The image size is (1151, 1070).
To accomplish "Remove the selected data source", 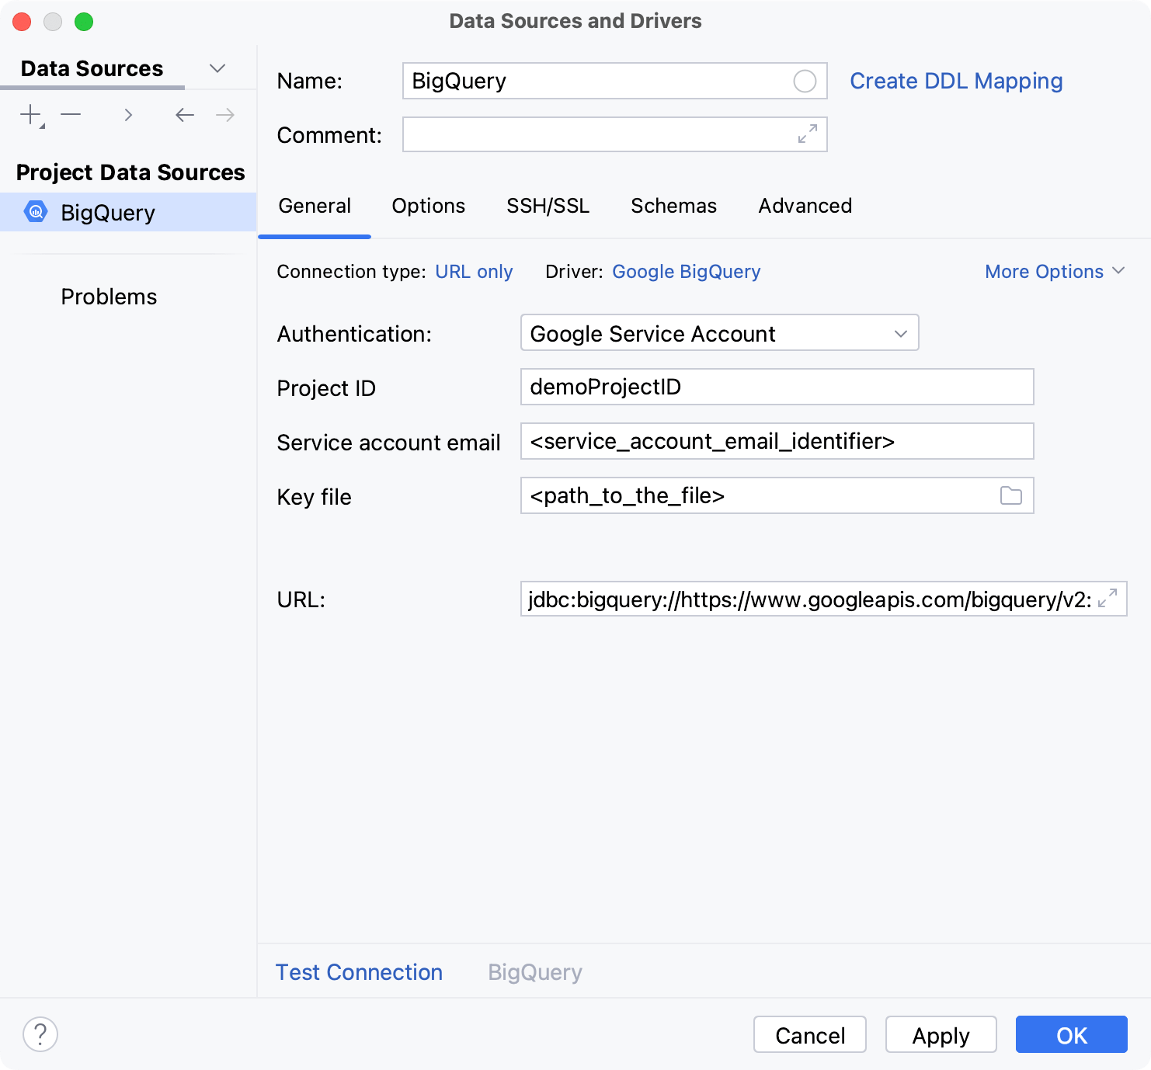I will pyautogui.click(x=71, y=114).
